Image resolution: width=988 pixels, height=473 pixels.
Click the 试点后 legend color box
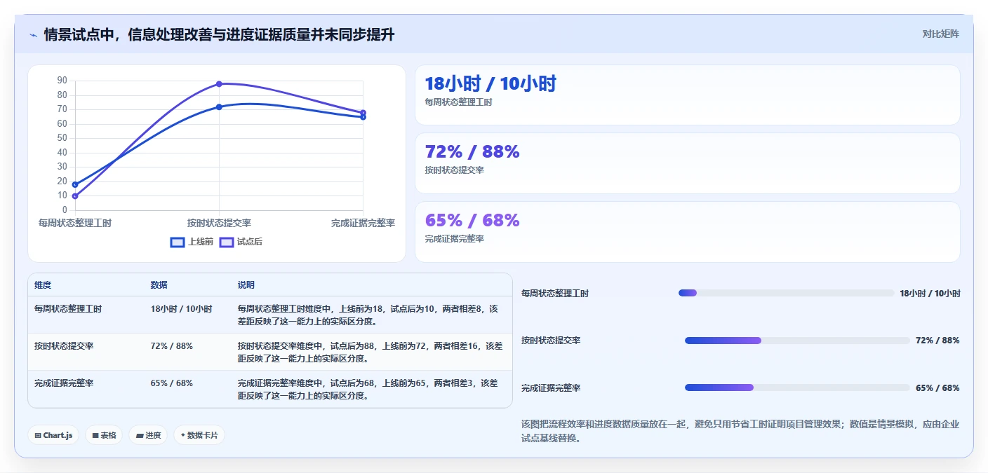[x=227, y=242]
